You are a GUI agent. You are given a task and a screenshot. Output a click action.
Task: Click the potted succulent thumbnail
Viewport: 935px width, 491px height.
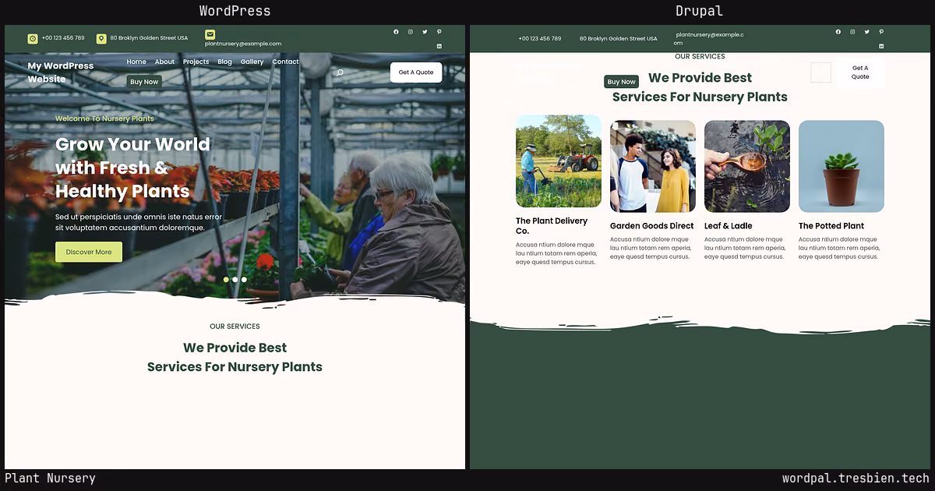pyautogui.click(x=841, y=166)
